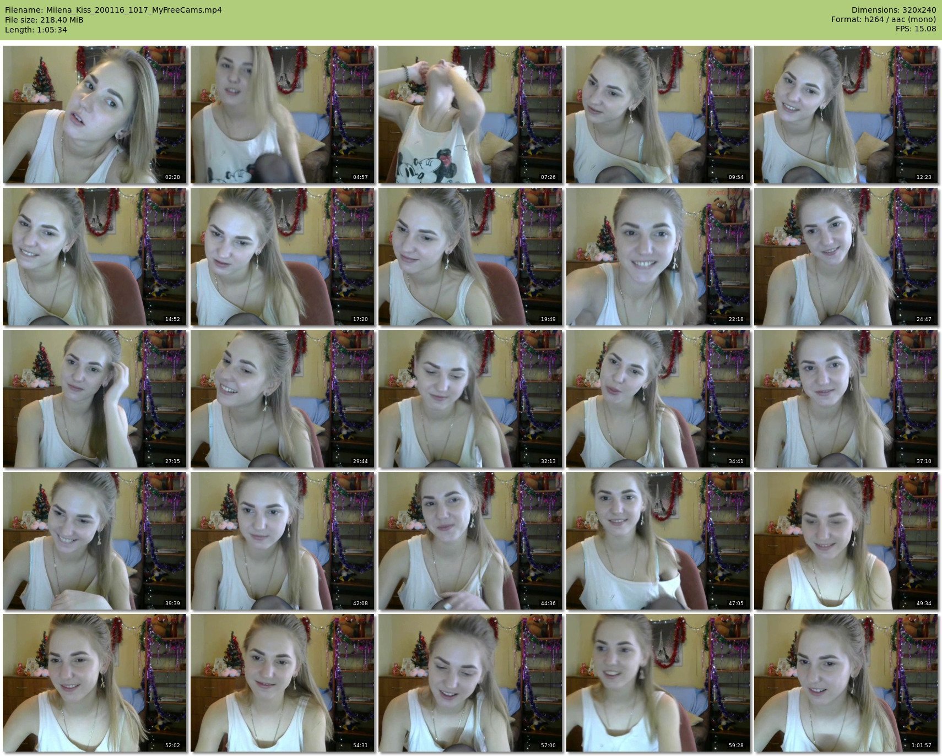Image resolution: width=942 pixels, height=756 pixels.
Task: Select the thumbnail timestamped 39:39
Action: [x=94, y=541]
